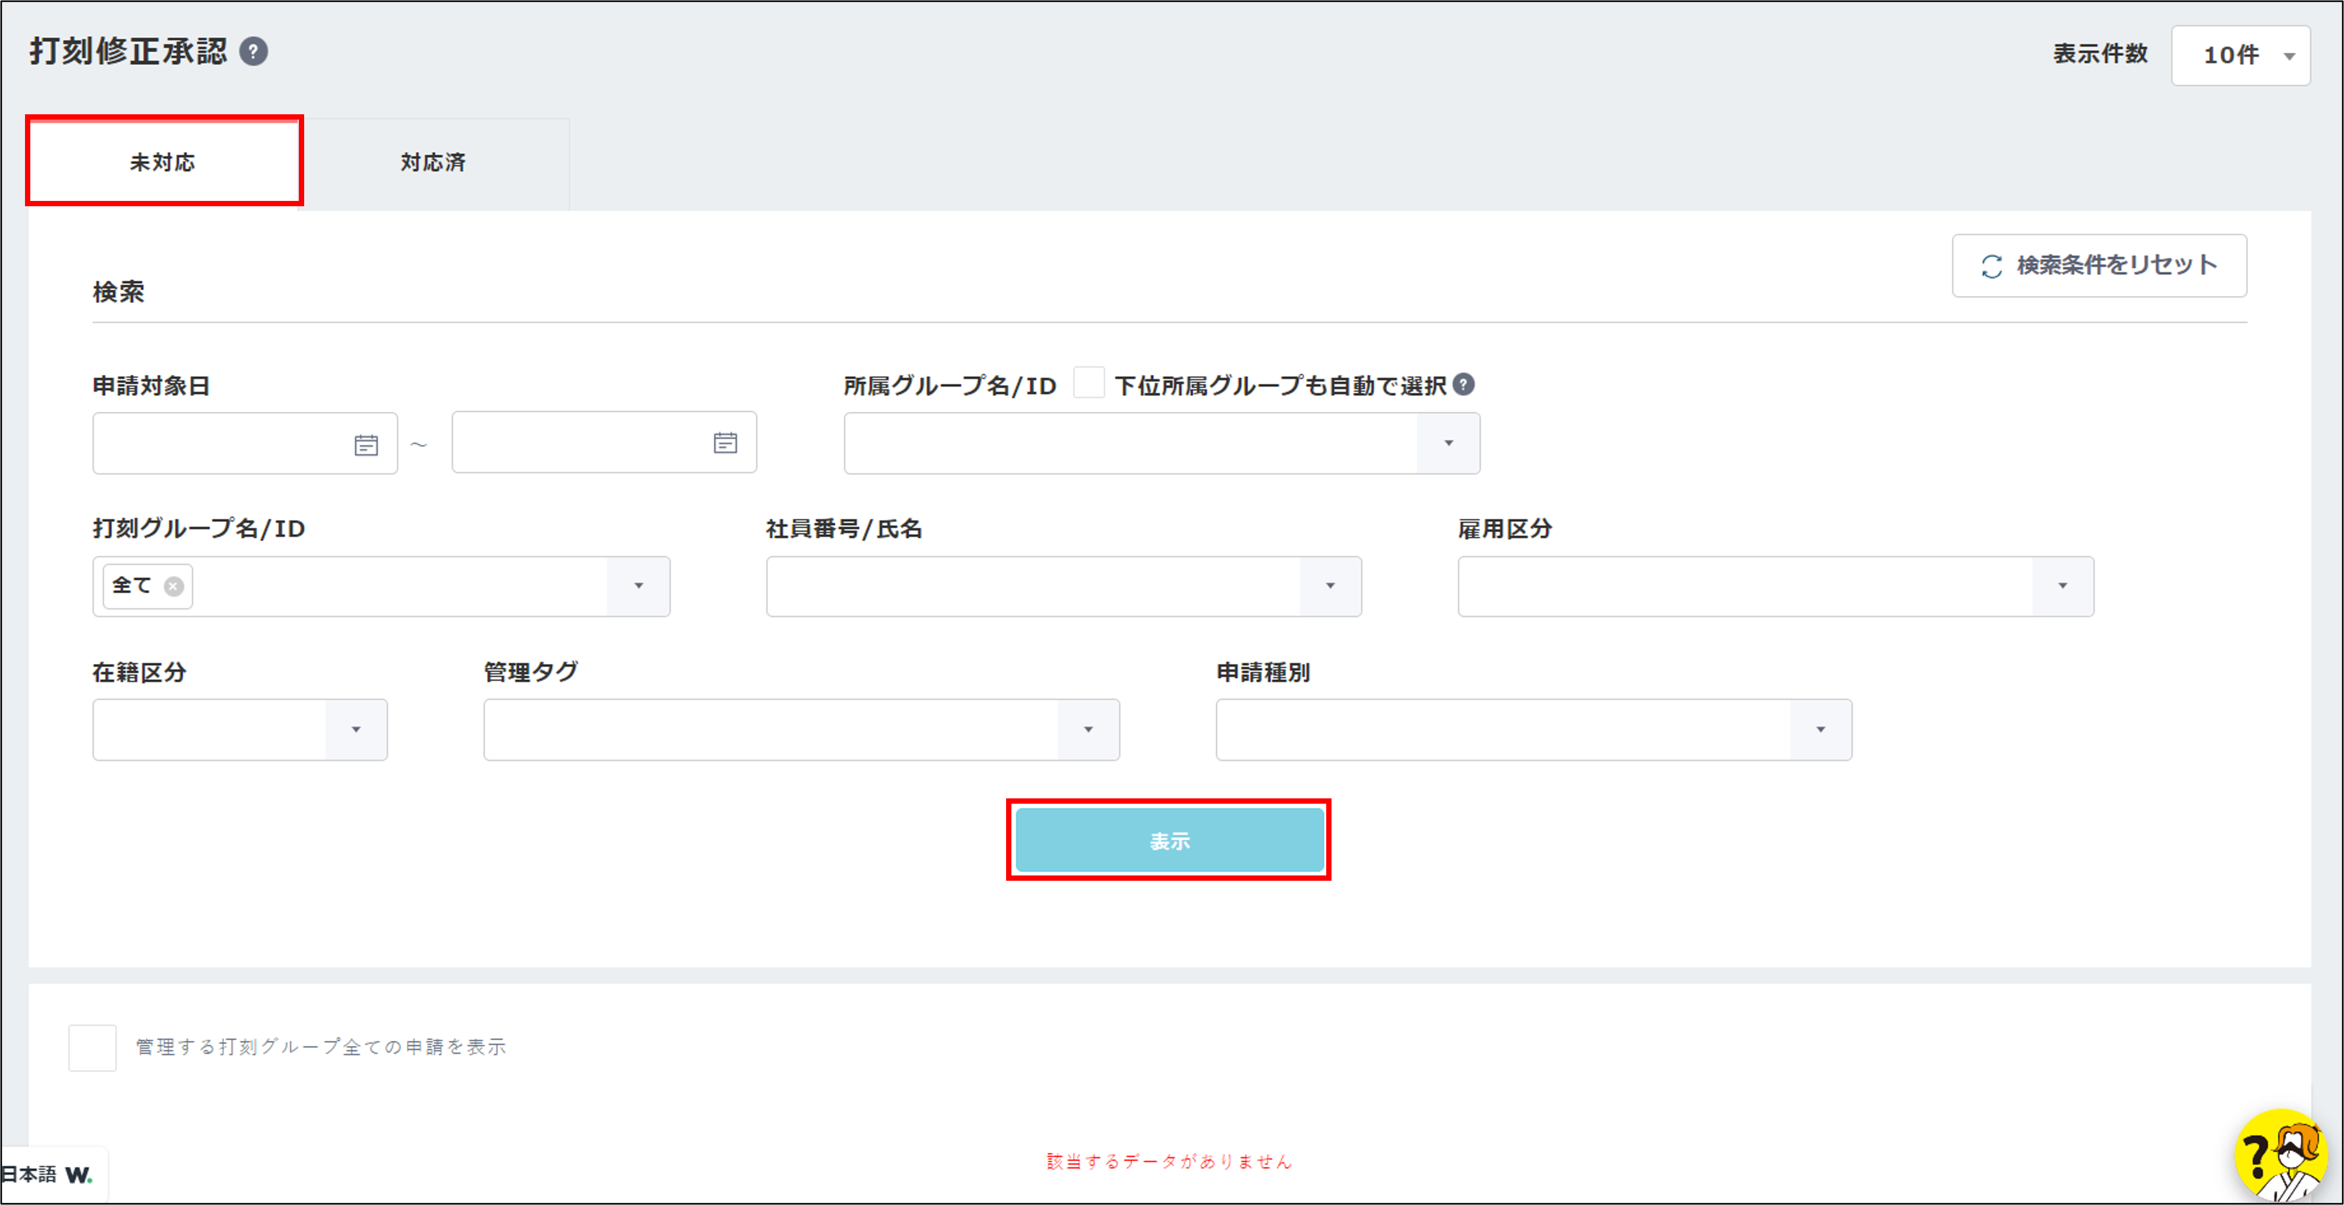Open end date calendar picker for 申請対象日
Screen dimensions: 2344x1205
724,443
